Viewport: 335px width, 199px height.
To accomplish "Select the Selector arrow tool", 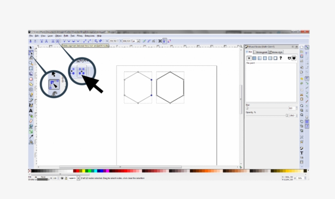I will (31, 48).
